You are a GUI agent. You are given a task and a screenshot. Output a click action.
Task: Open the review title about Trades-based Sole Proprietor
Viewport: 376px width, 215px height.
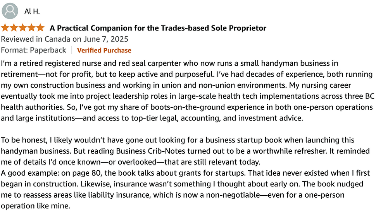tap(158, 28)
